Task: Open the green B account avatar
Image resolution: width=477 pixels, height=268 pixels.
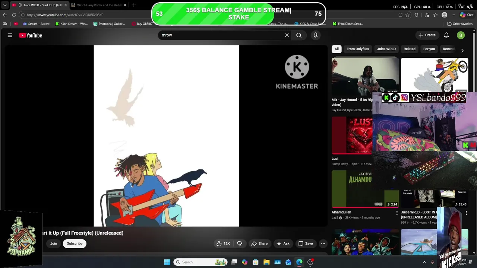Action: pos(461,35)
